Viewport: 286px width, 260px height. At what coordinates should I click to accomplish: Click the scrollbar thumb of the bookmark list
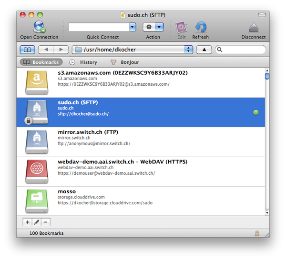[x=267, y=76]
